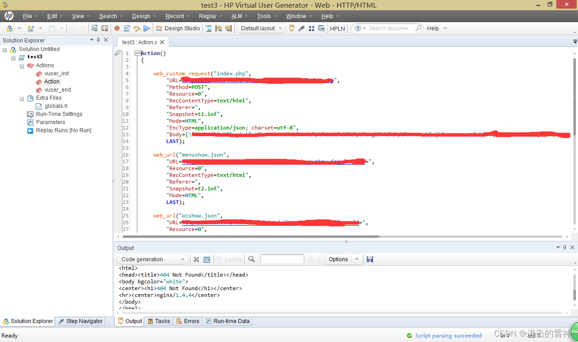This screenshot has width=578, height=342.
Task: Click the HP logo icon
Action: pos(9,16)
